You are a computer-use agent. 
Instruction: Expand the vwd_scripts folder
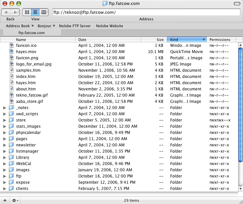click(x=5, y=114)
